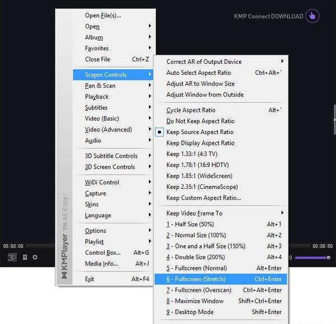Expand the Video (Basic) submenu
Viewport: 336px width, 324px height.
pos(113,118)
